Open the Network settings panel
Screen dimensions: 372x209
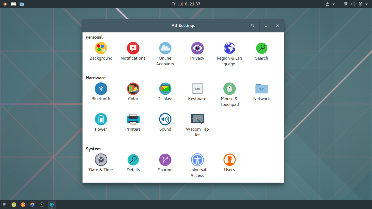[x=262, y=92]
